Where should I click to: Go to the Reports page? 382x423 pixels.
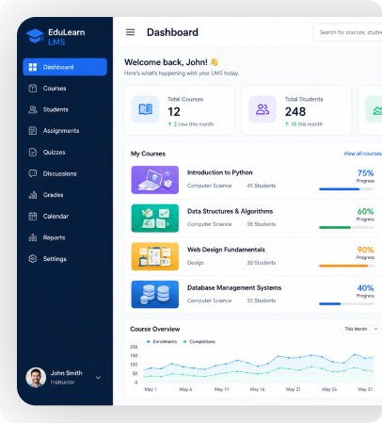click(54, 237)
